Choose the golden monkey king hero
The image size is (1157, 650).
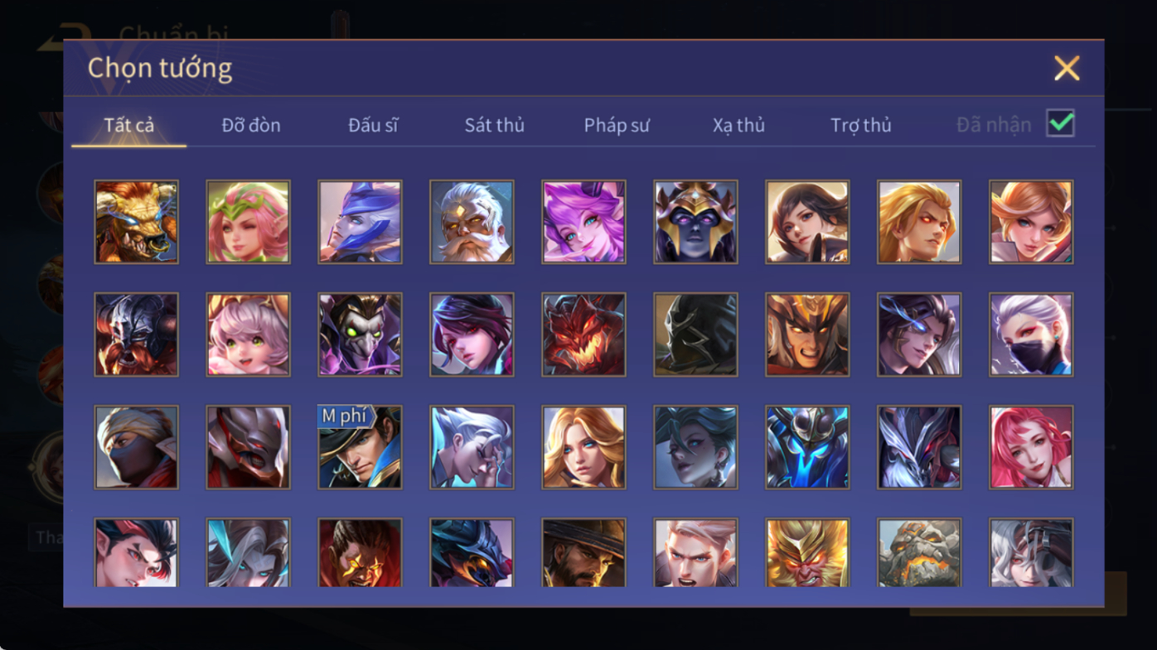point(807,553)
